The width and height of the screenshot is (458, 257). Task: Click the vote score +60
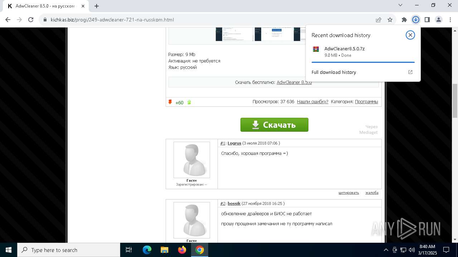(x=179, y=102)
